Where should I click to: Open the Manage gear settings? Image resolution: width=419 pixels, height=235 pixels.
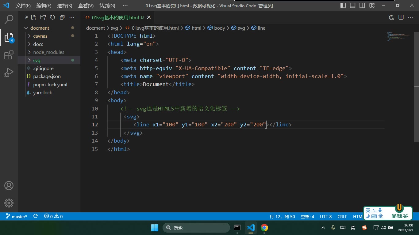[x=9, y=203]
